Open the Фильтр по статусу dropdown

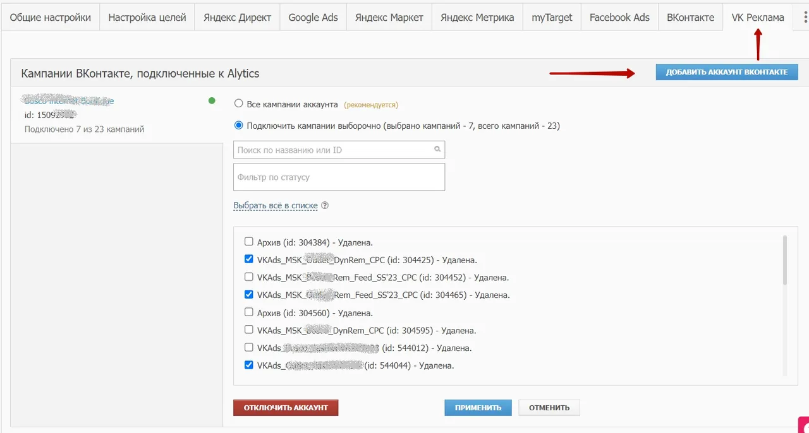(339, 177)
